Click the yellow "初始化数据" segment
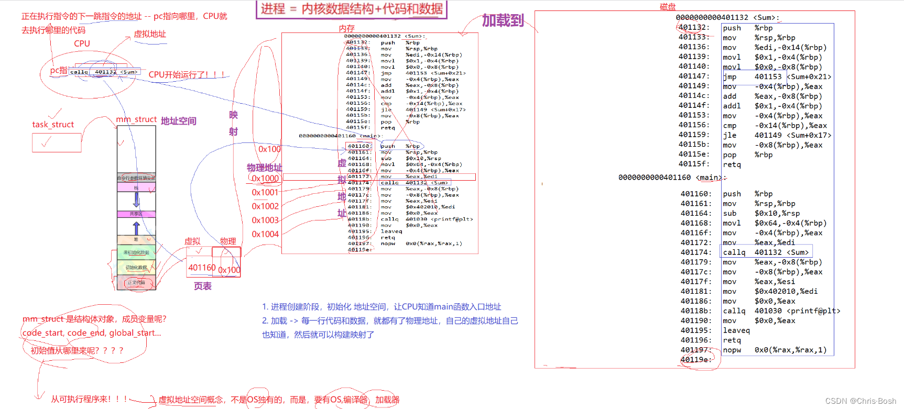 [x=136, y=267]
